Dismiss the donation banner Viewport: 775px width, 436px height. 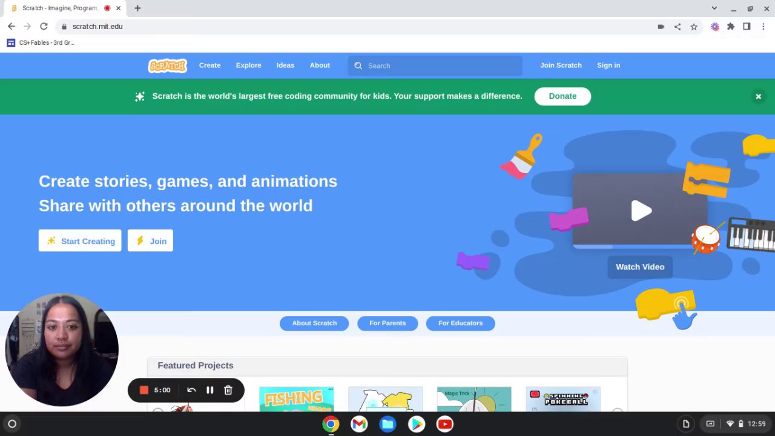coord(758,96)
